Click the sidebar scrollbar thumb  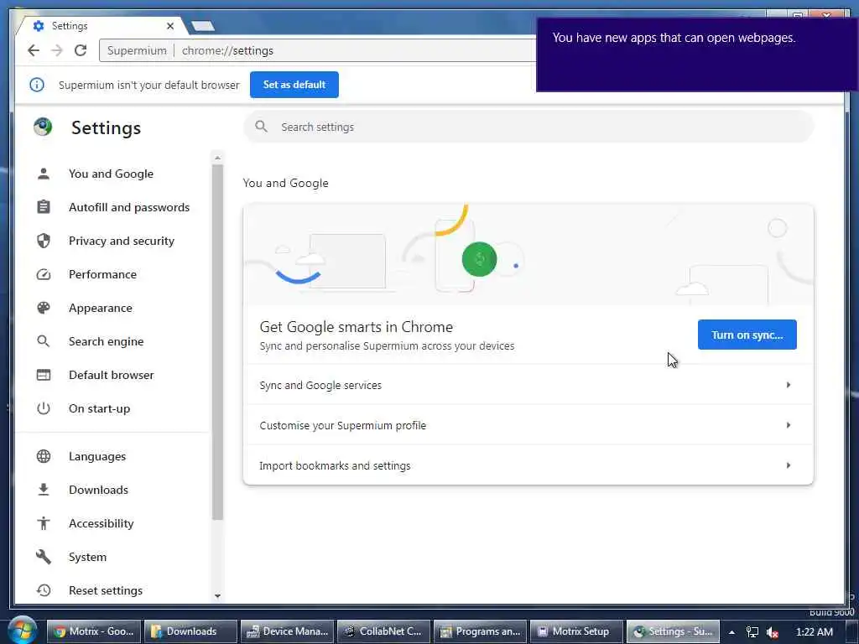(217, 342)
